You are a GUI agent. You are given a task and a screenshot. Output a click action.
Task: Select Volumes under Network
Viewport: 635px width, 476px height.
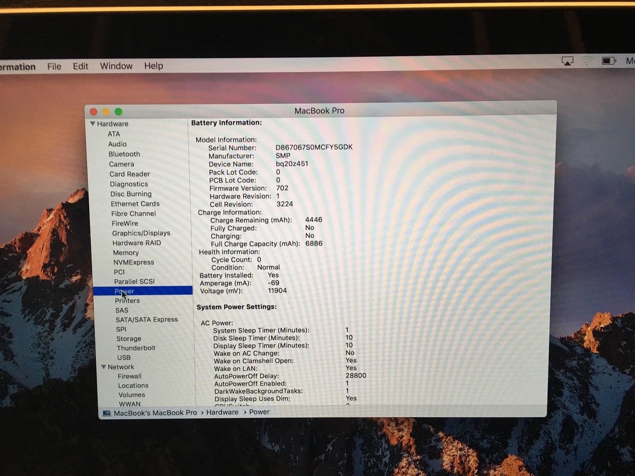(132, 395)
